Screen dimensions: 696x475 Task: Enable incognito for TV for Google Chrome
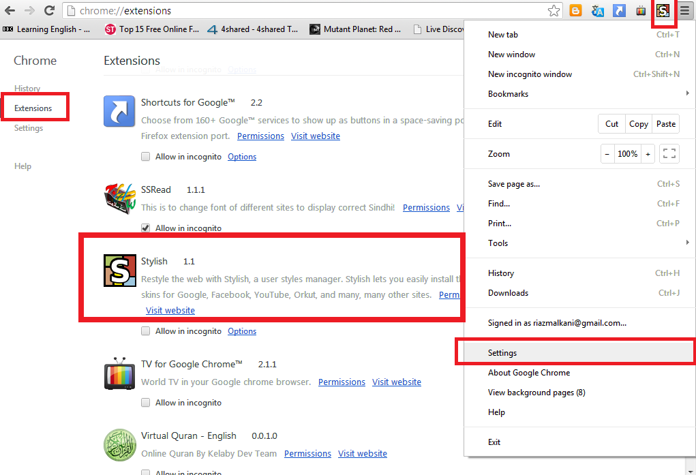(146, 403)
